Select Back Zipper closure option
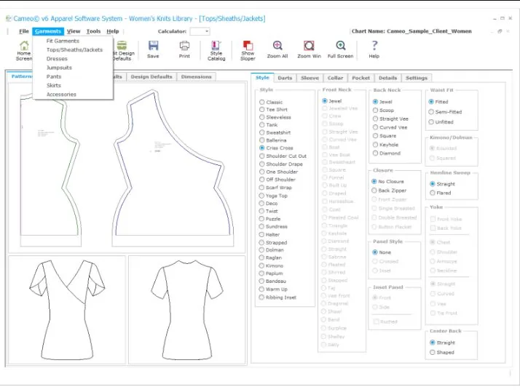The height and width of the screenshot is (392, 520). [374, 191]
